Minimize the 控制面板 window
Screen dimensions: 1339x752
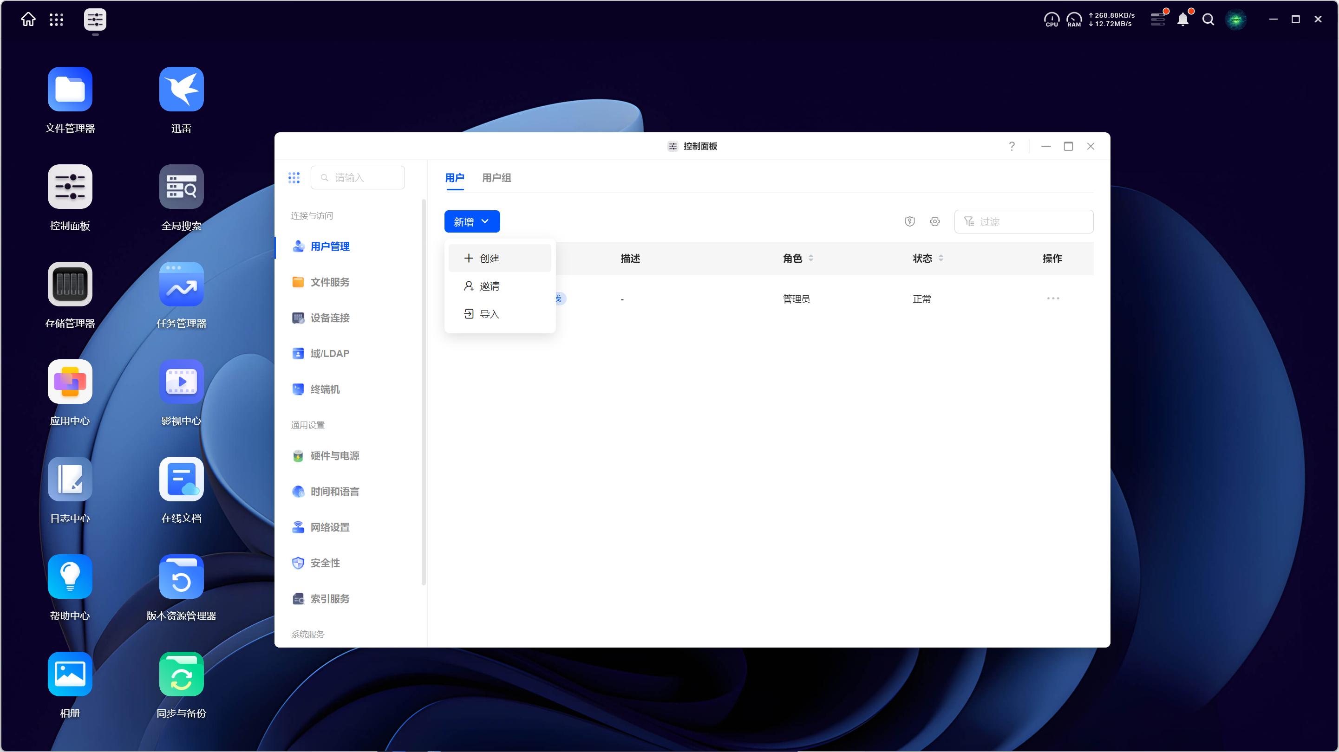[1046, 146]
